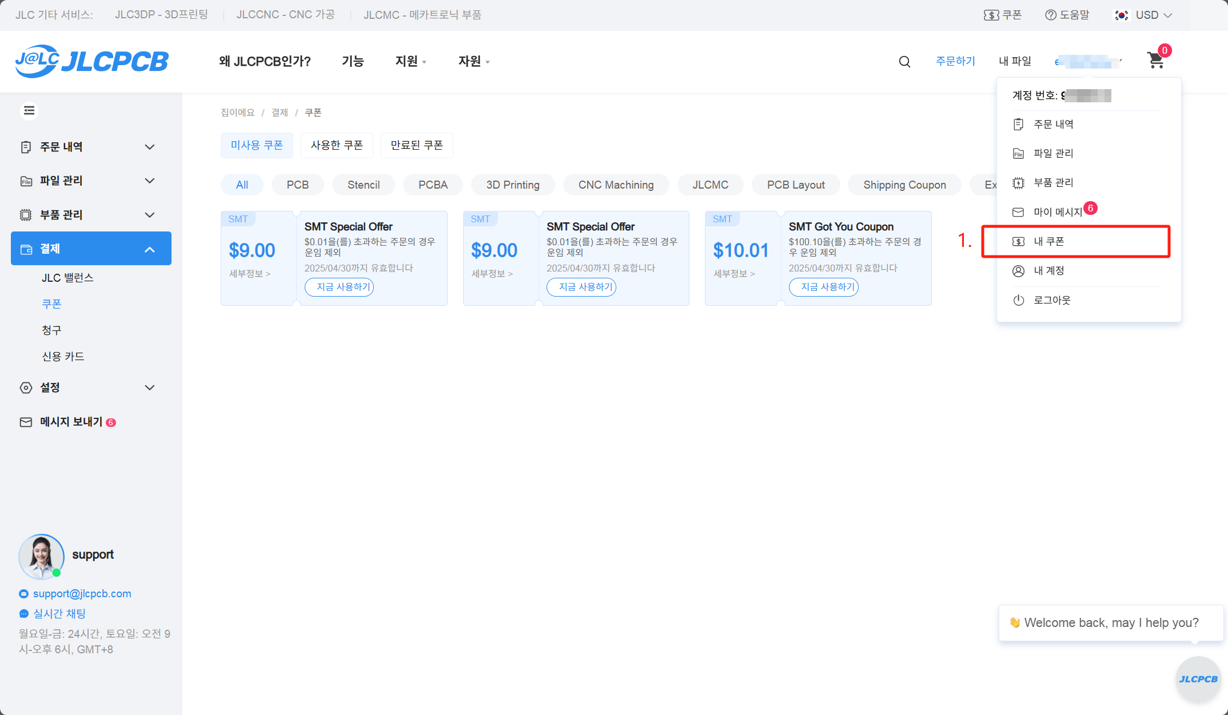Switch to the 사용한 쿠폰 tab
The height and width of the screenshot is (715, 1228).
(x=337, y=145)
